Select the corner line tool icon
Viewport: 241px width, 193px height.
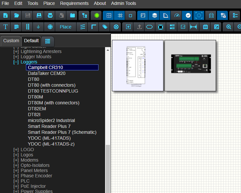[x=94, y=27]
